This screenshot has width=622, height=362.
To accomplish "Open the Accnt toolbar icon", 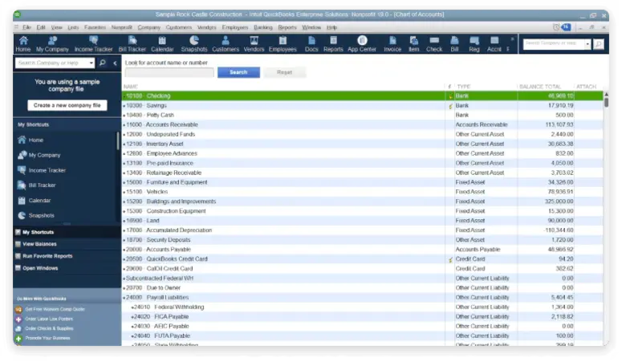I will [x=494, y=43].
